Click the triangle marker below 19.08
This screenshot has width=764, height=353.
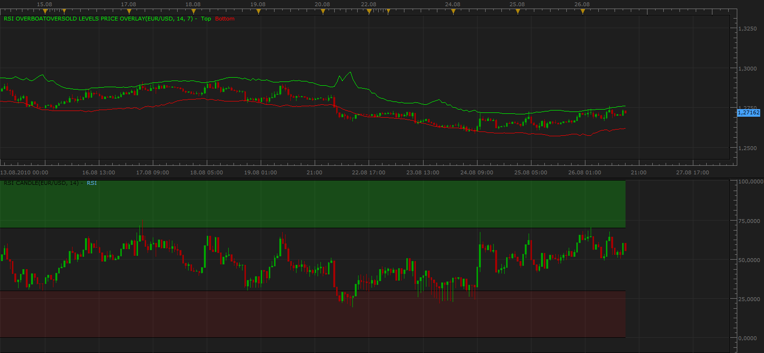click(258, 11)
